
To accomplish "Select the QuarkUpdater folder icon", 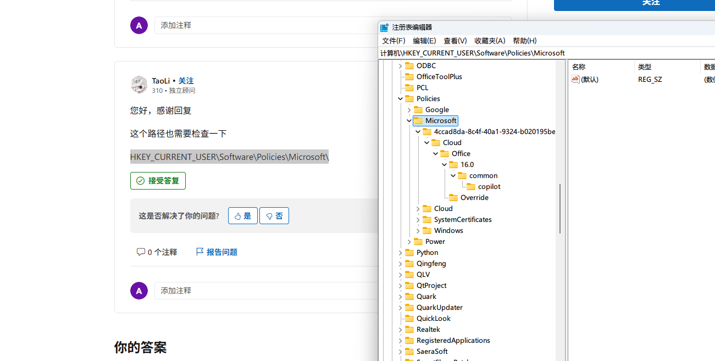I will [x=409, y=308].
